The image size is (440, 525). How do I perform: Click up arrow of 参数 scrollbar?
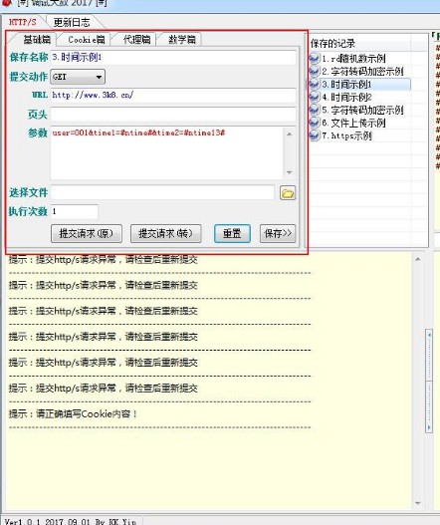[290, 133]
